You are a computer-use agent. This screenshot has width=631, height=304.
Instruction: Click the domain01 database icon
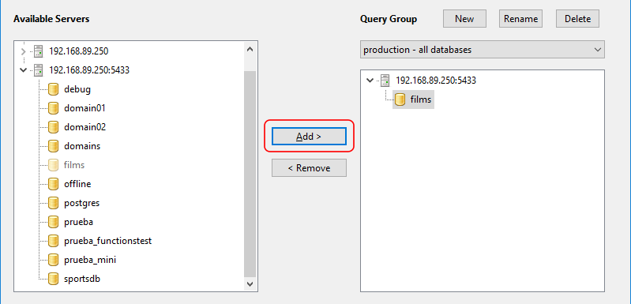point(54,108)
